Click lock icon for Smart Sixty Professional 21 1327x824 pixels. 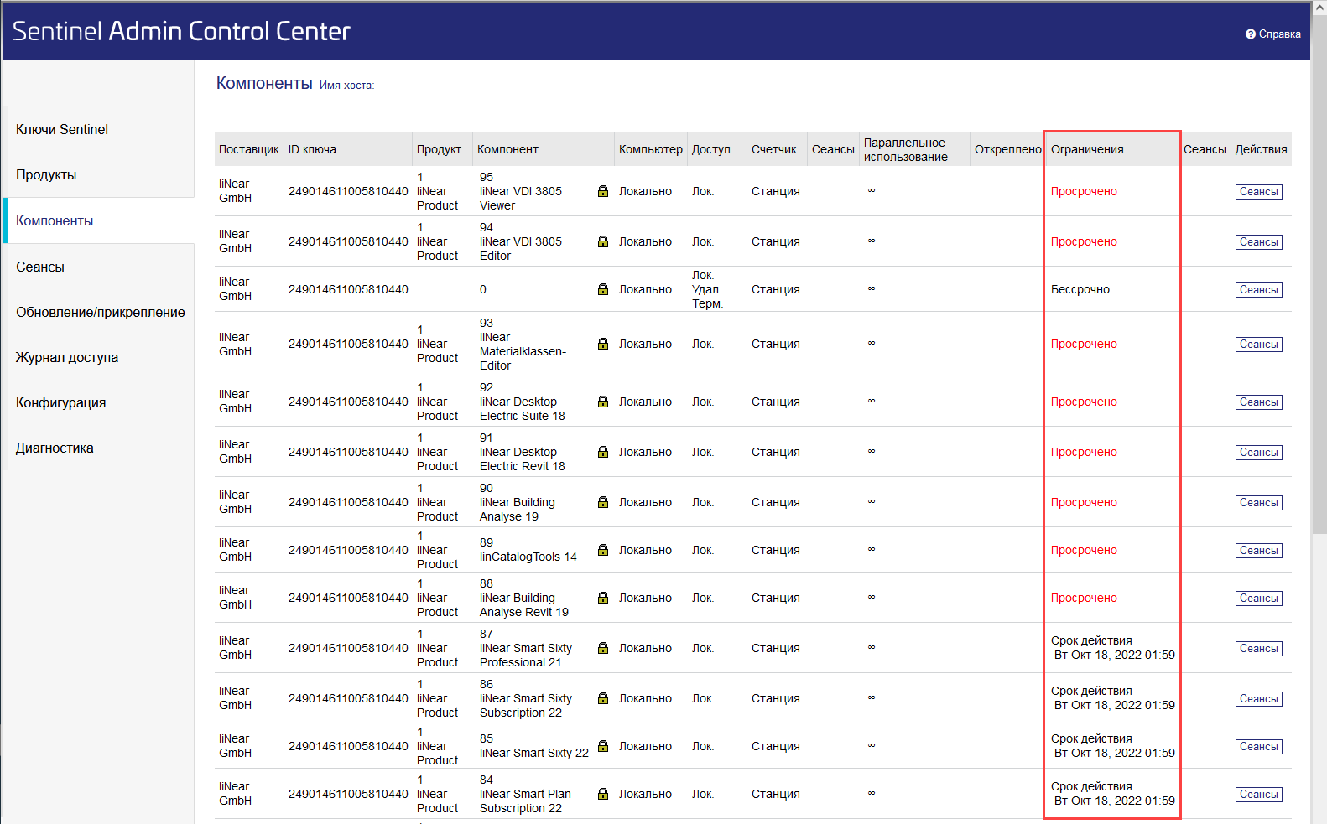coord(603,648)
